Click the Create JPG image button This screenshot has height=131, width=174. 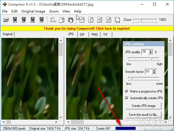(x=144, y=106)
